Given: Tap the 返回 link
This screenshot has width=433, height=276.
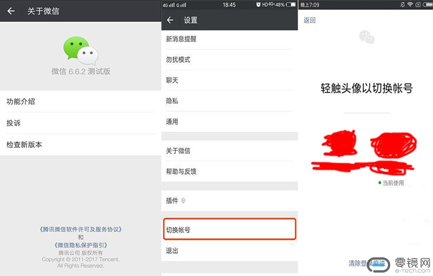Looking at the screenshot, I should tap(310, 20).
